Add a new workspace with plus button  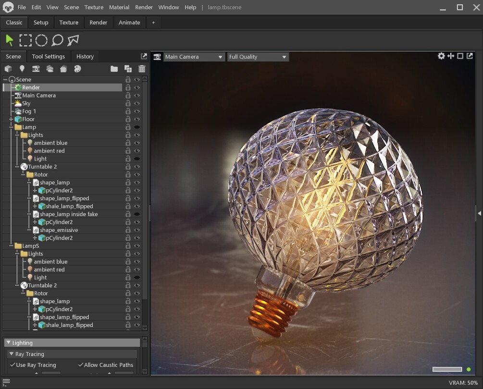[153, 23]
